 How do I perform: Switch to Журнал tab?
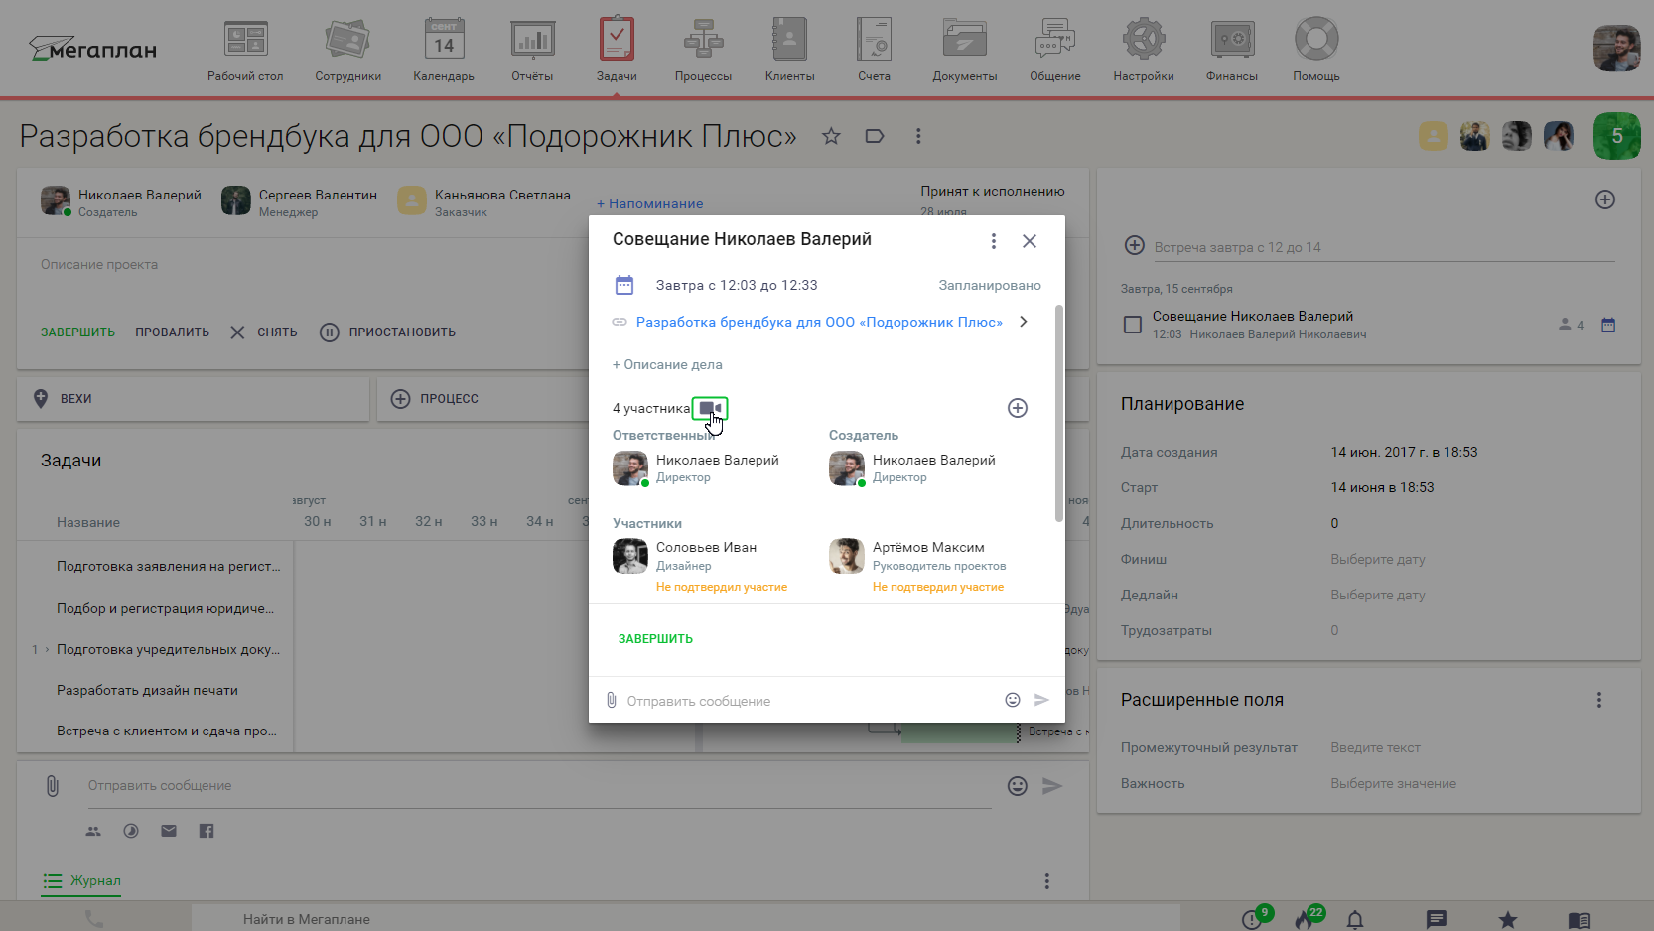[81, 880]
